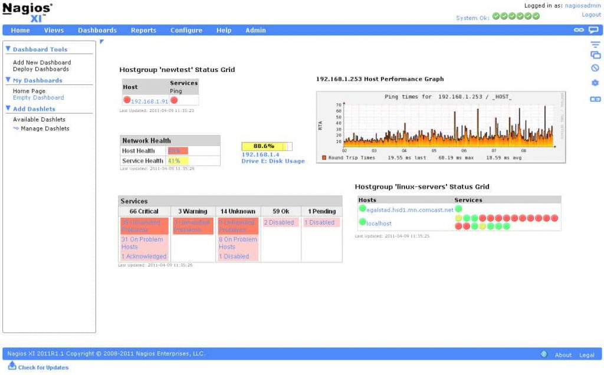Click the 192.168.1.4 link under the disk gauge

click(x=260, y=154)
